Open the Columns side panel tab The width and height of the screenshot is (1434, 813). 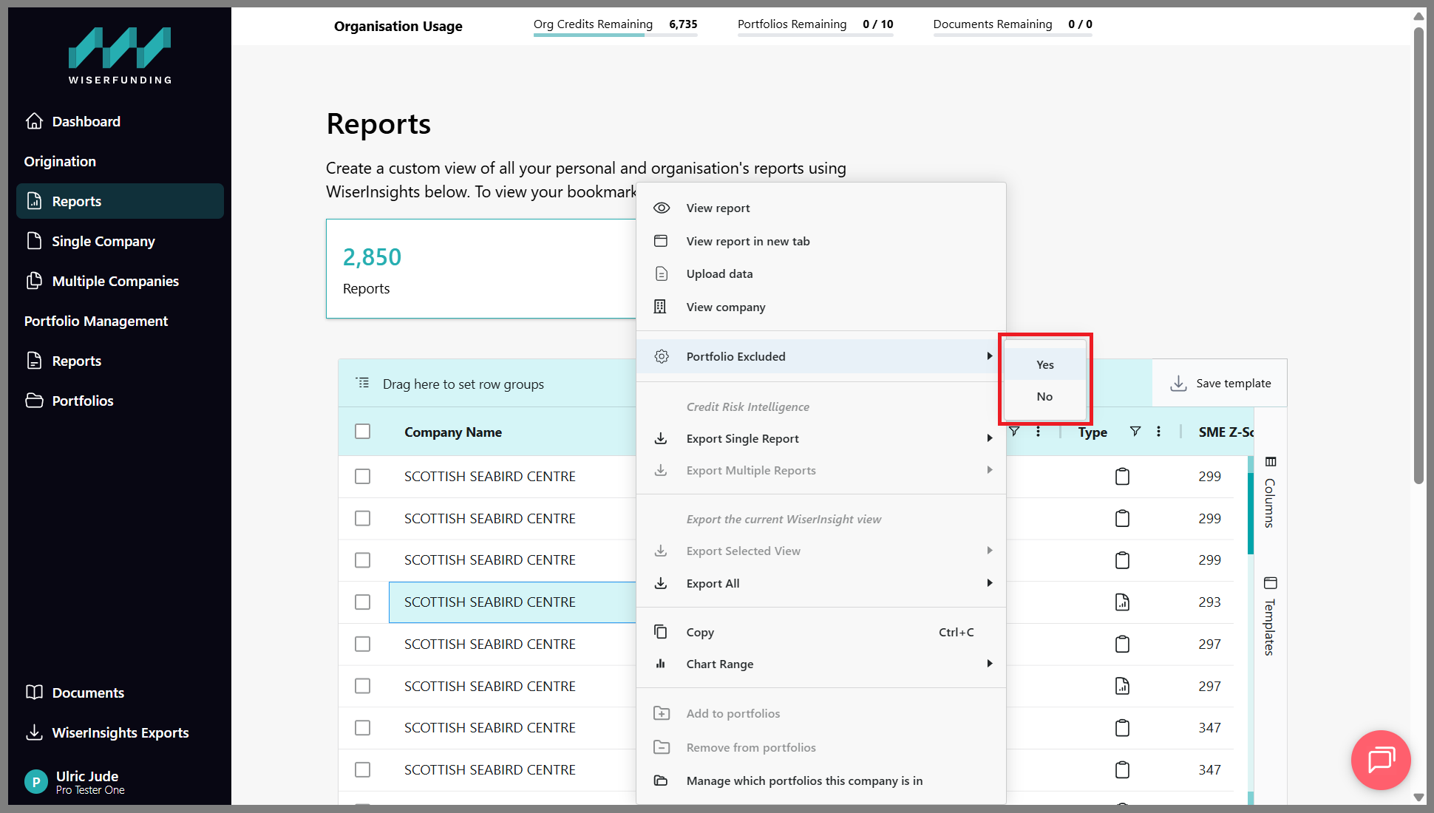1270,492
